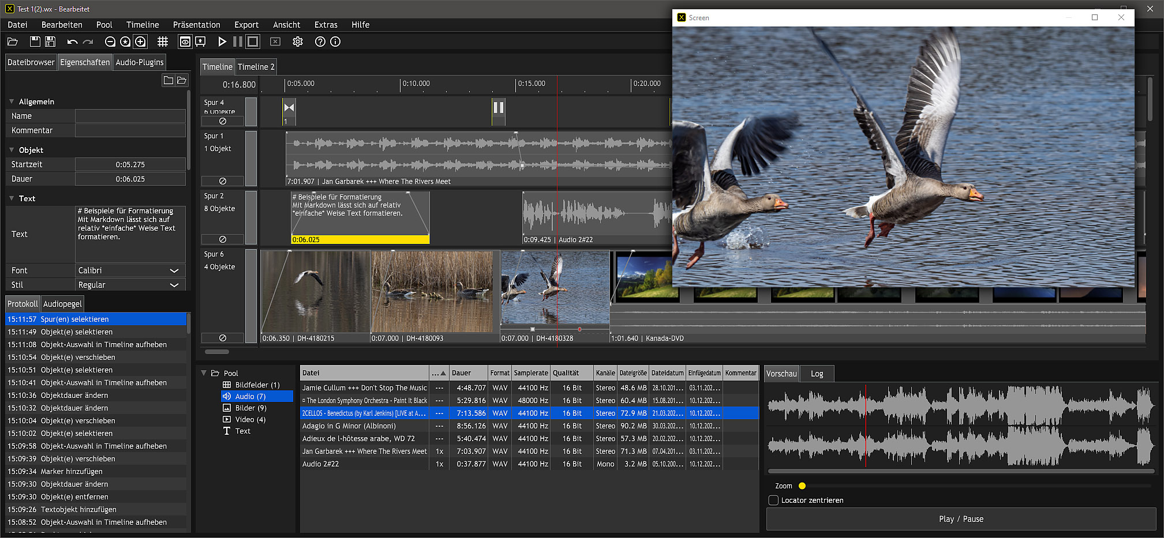1164x538 pixels.
Task: Open the Präsentation menu
Action: 196,25
